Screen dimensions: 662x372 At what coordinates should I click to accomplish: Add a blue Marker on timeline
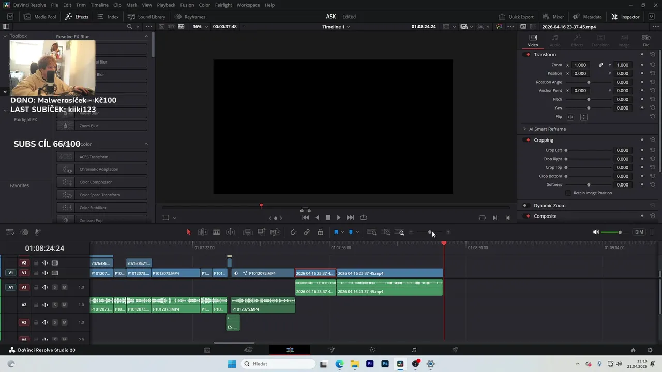click(351, 233)
